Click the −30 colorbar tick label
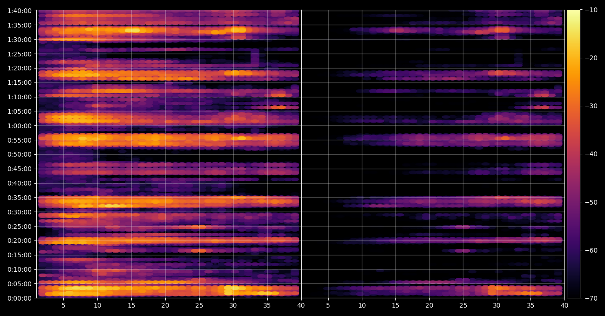Screen dimensions: 605x316 point(591,106)
